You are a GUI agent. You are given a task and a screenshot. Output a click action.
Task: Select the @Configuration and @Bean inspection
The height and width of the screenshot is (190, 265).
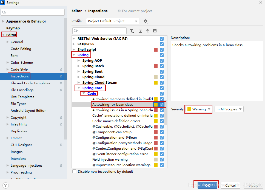click(115, 138)
